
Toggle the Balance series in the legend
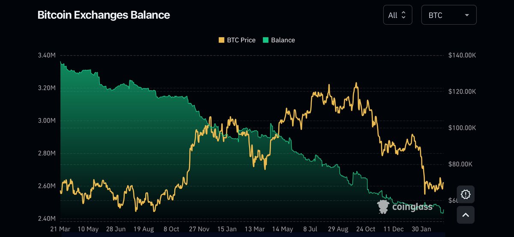(x=279, y=40)
